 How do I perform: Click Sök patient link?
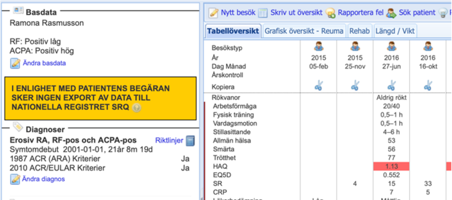click(417, 13)
